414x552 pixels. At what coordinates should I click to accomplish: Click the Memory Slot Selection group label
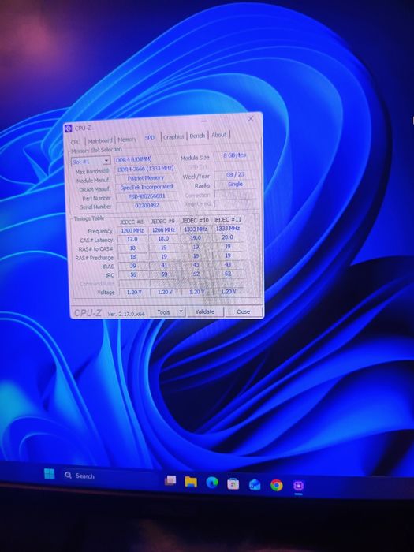96,150
